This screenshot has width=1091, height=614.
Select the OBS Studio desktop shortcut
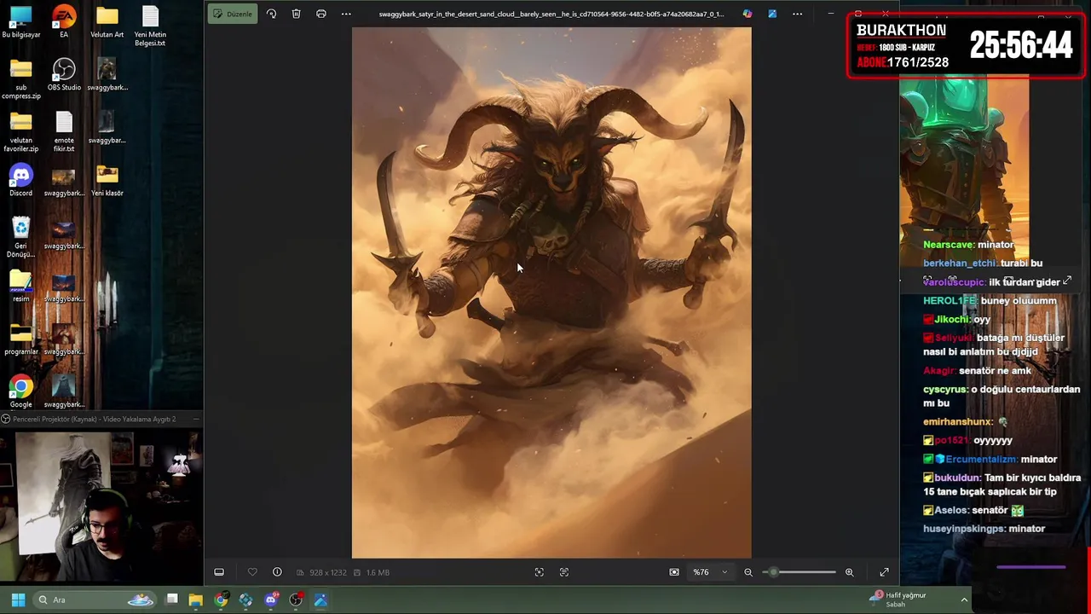pos(64,75)
